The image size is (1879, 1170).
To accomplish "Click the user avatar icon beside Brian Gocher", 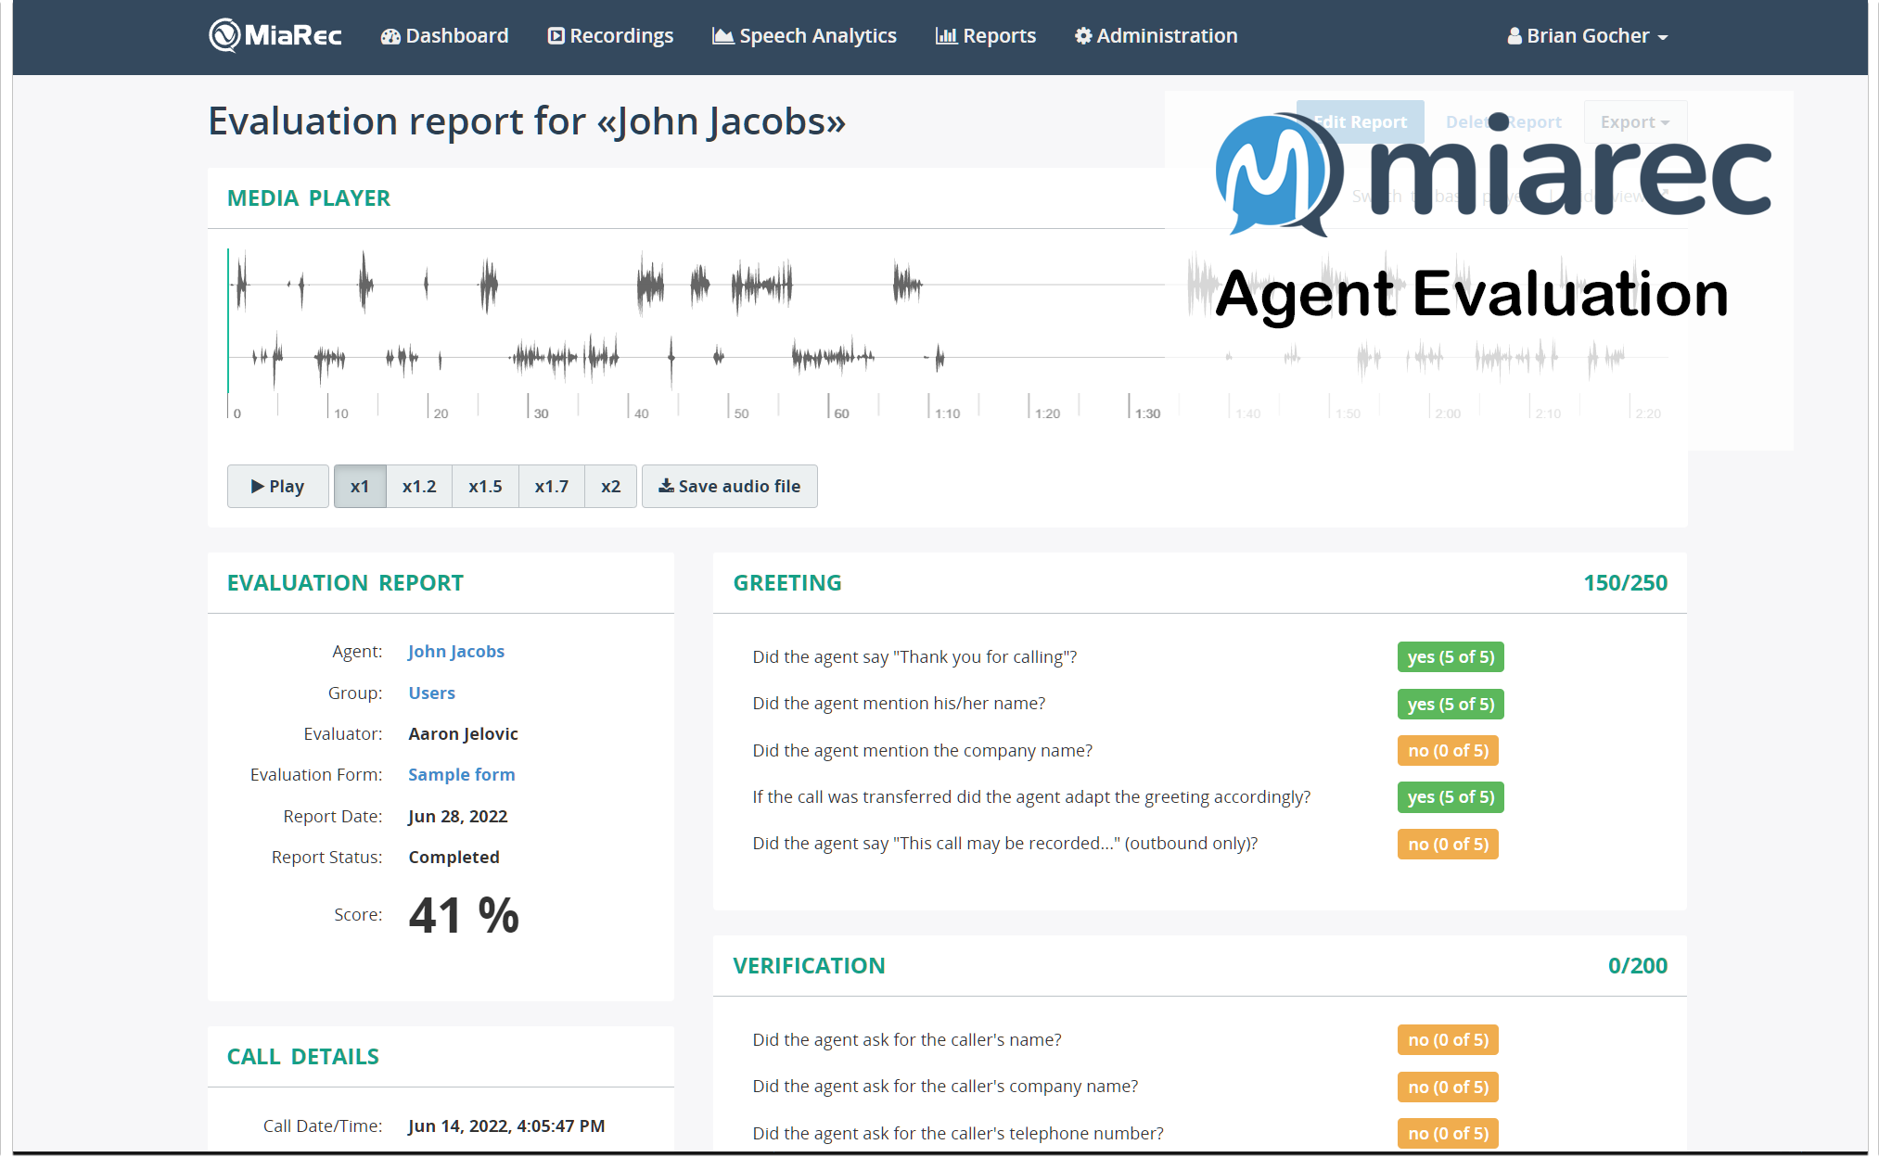I will (x=1515, y=36).
